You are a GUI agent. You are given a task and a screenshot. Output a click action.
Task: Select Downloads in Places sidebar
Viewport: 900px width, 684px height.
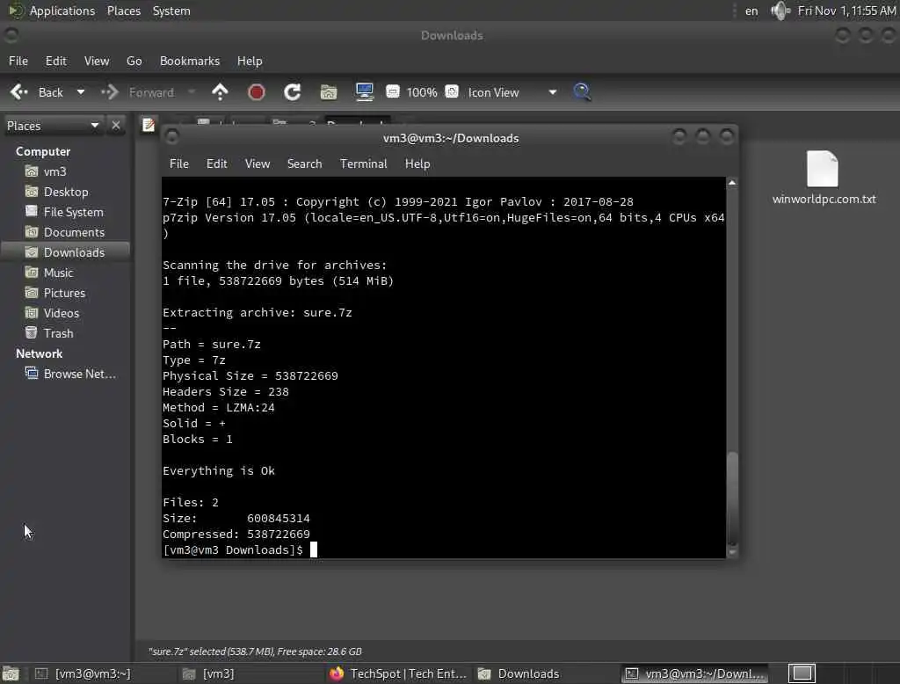tap(65, 252)
